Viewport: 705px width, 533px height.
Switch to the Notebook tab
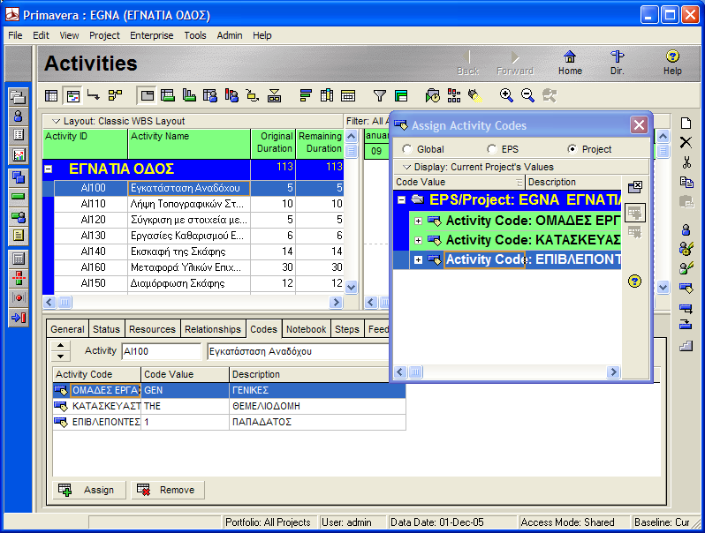(x=307, y=329)
